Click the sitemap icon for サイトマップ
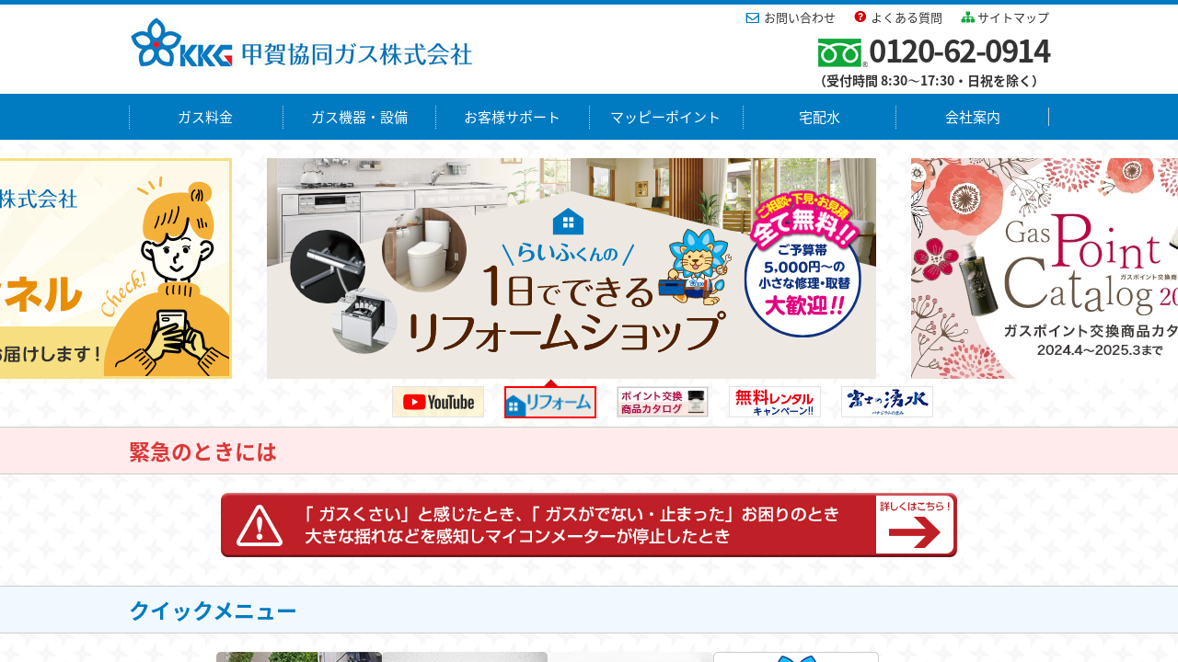 click(x=967, y=17)
